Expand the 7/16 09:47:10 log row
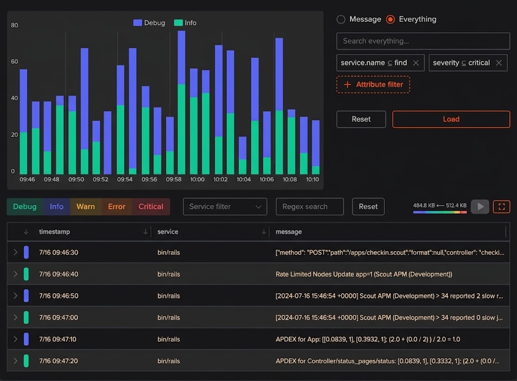Viewport: 517px width, 381px height. (x=15, y=339)
